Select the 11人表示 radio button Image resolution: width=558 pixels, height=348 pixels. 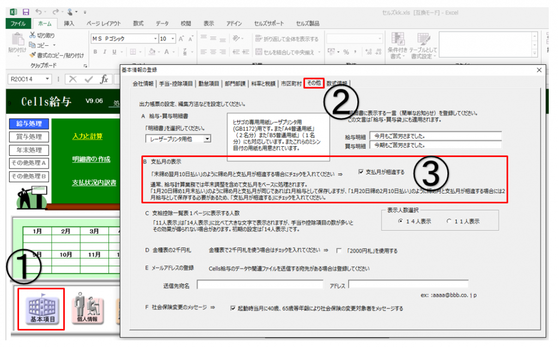click(x=449, y=221)
